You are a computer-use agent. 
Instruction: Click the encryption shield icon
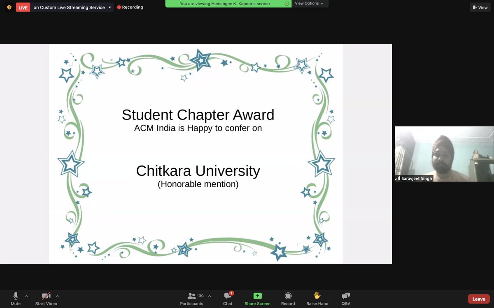pos(9,7)
